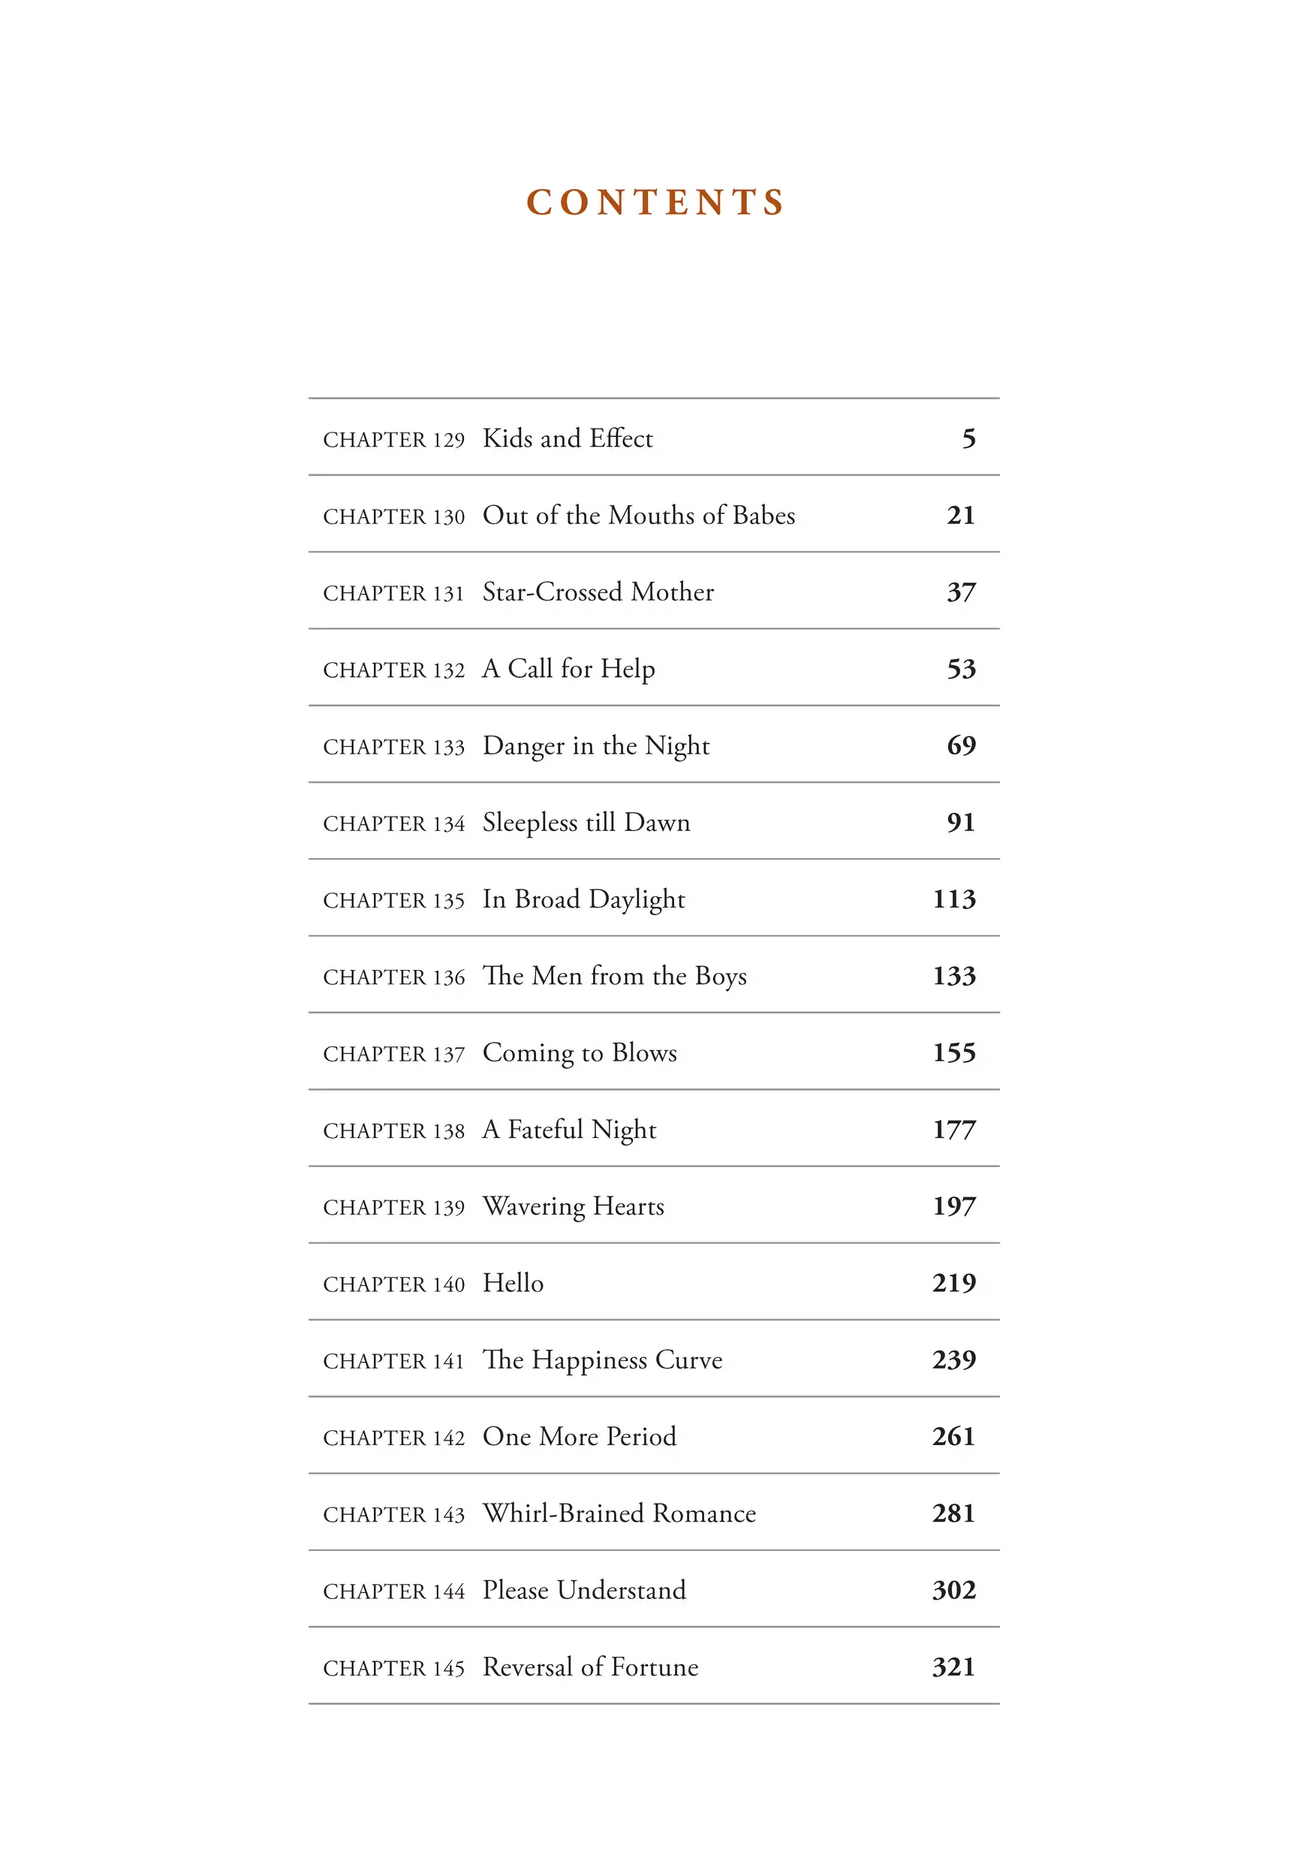The image size is (1295, 1858).
Task: Click page number 321
Action: [954, 1668]
